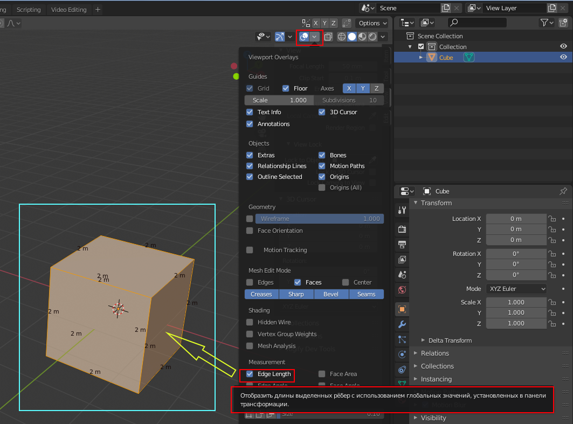Open the Particles properties tab
573x424 pixels.
[402, 339]
